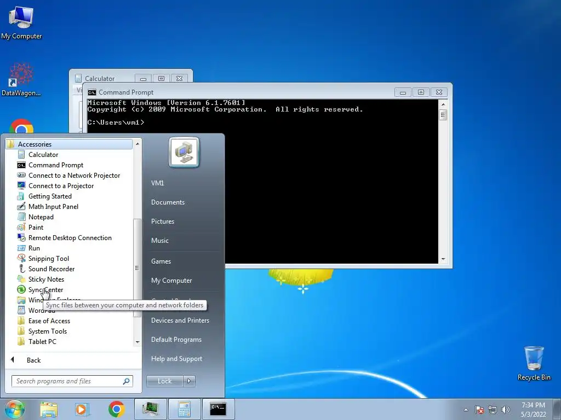Open Pictures from the Start menu
This screenshot has width=561, height=420.
point(162,221)
